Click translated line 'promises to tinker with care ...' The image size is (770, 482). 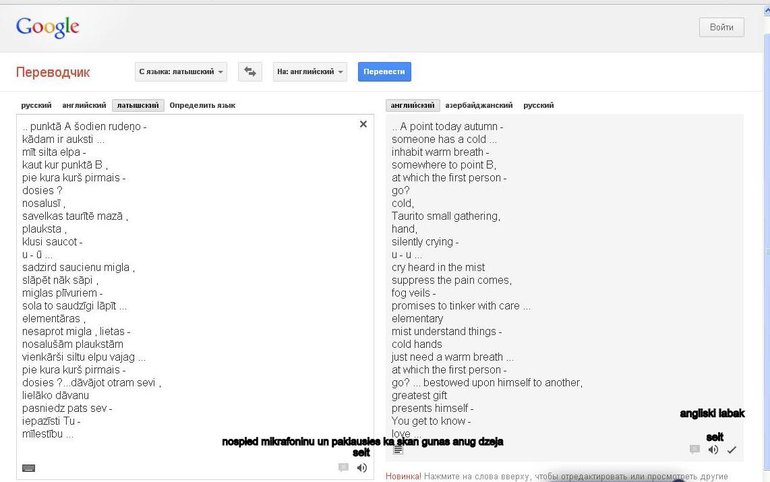(461, 306)
